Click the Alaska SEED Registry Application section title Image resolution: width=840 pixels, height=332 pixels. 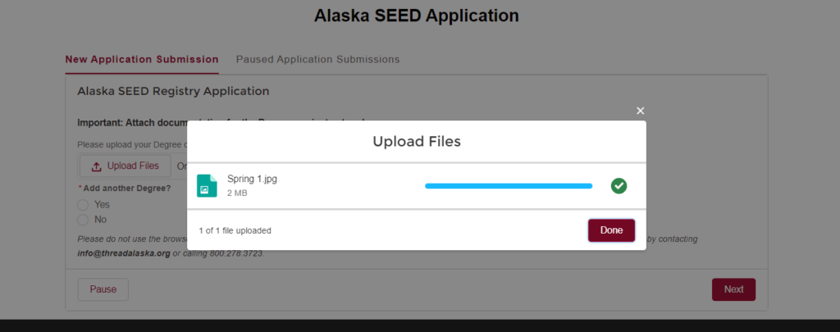[173, 91]
